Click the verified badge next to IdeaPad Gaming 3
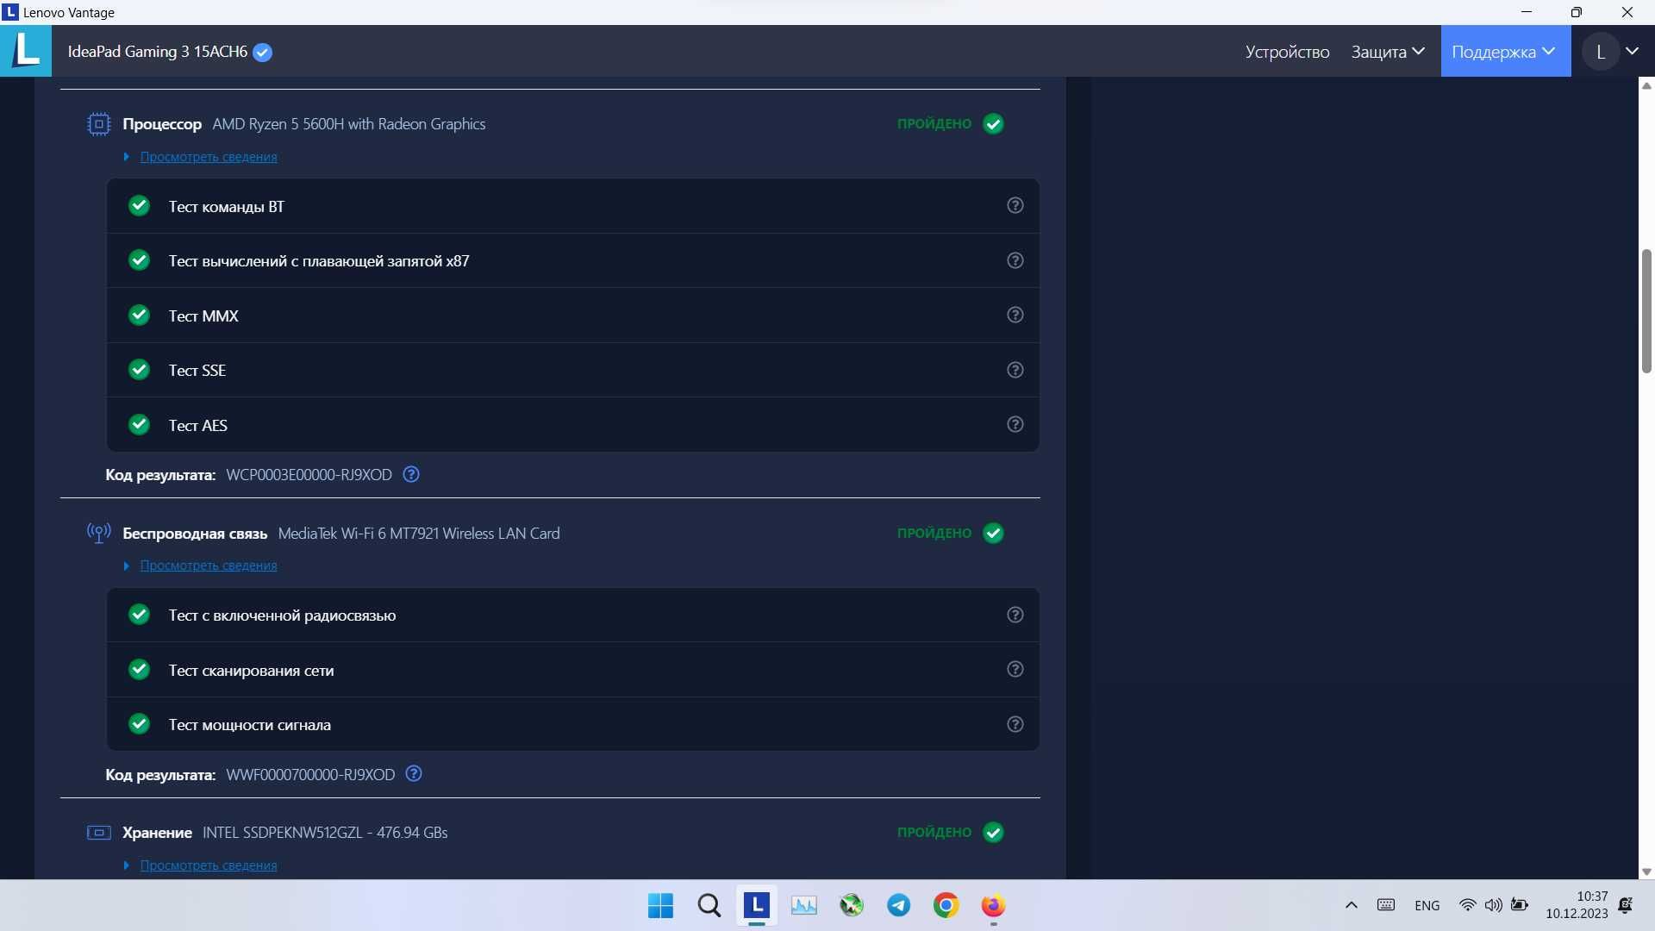This screenshot has height=931, width=1655. [x=263, y=53]
